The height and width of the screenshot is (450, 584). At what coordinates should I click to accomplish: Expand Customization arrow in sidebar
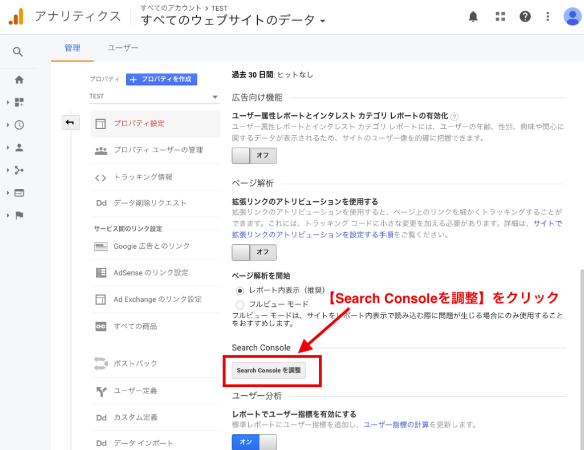(8, 102)
